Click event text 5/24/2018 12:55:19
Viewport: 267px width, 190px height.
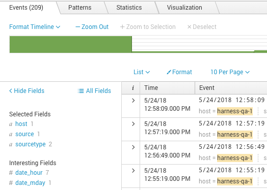tap(232, 170)
